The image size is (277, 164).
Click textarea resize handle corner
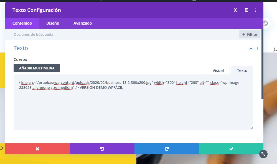[x=251, y=128]
